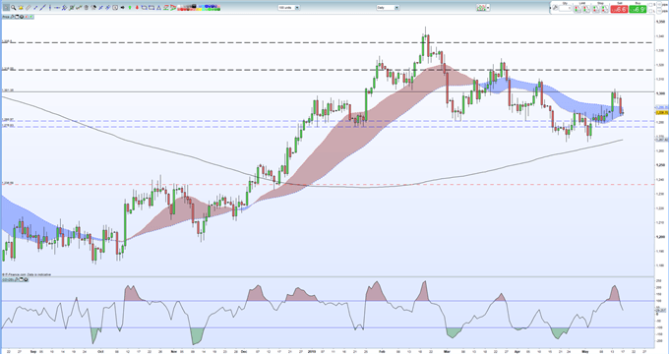Click the yellow alert bell icon

pos(21,7)
